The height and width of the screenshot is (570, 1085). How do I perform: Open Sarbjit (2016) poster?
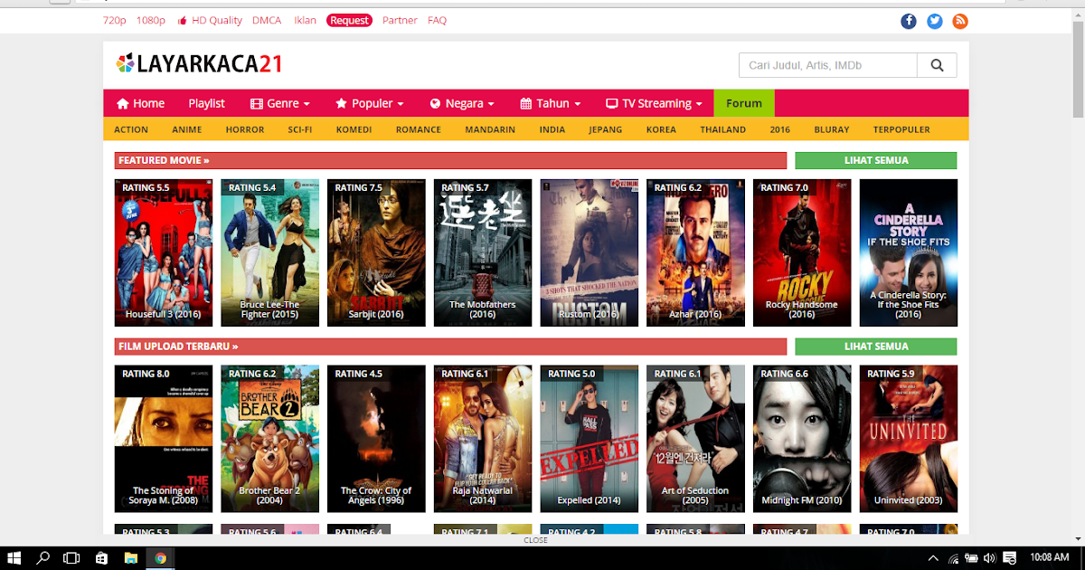pos(376,252)
